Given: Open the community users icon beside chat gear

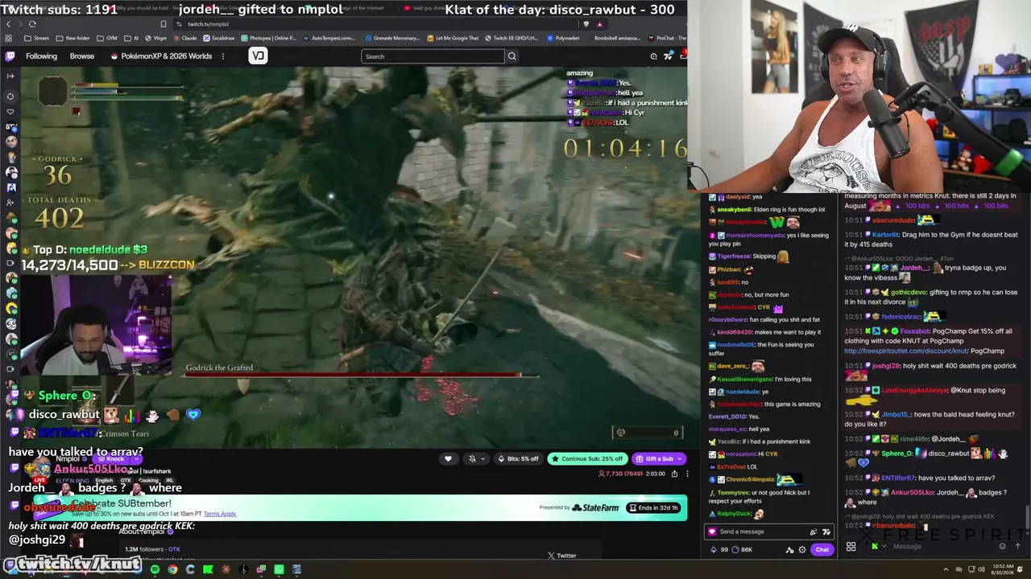Looking at the screenshot, I should point(789,549).
